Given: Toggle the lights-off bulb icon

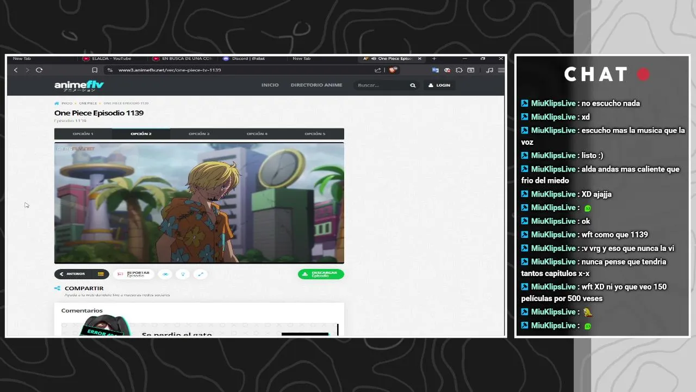Looking at the screenshot, I should click(x=183, y=274).
